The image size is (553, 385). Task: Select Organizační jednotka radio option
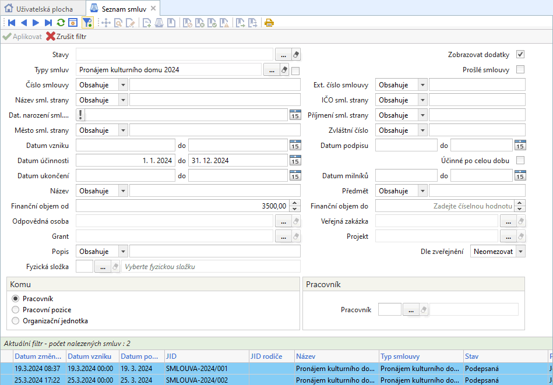pos(16,320)
